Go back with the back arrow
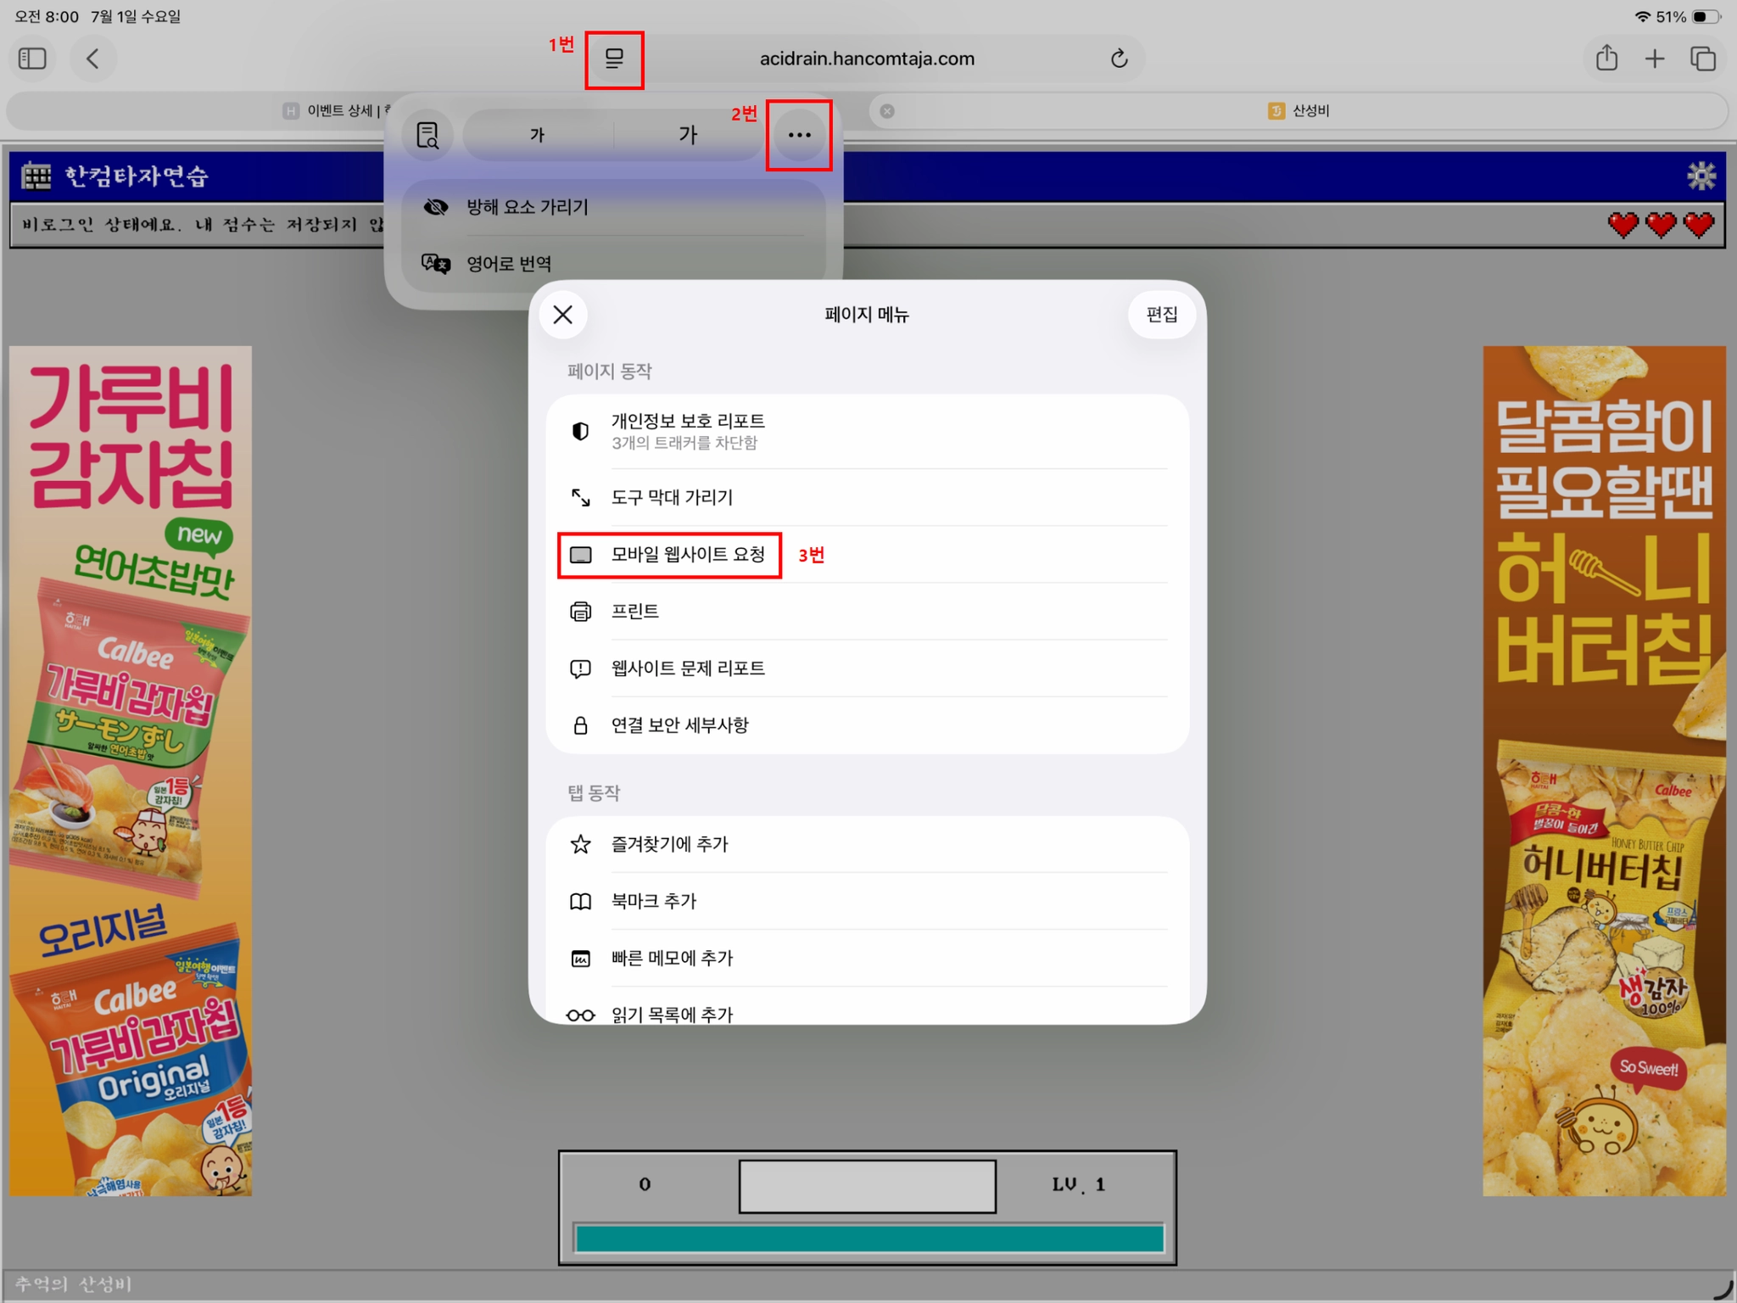 (92, 59)
